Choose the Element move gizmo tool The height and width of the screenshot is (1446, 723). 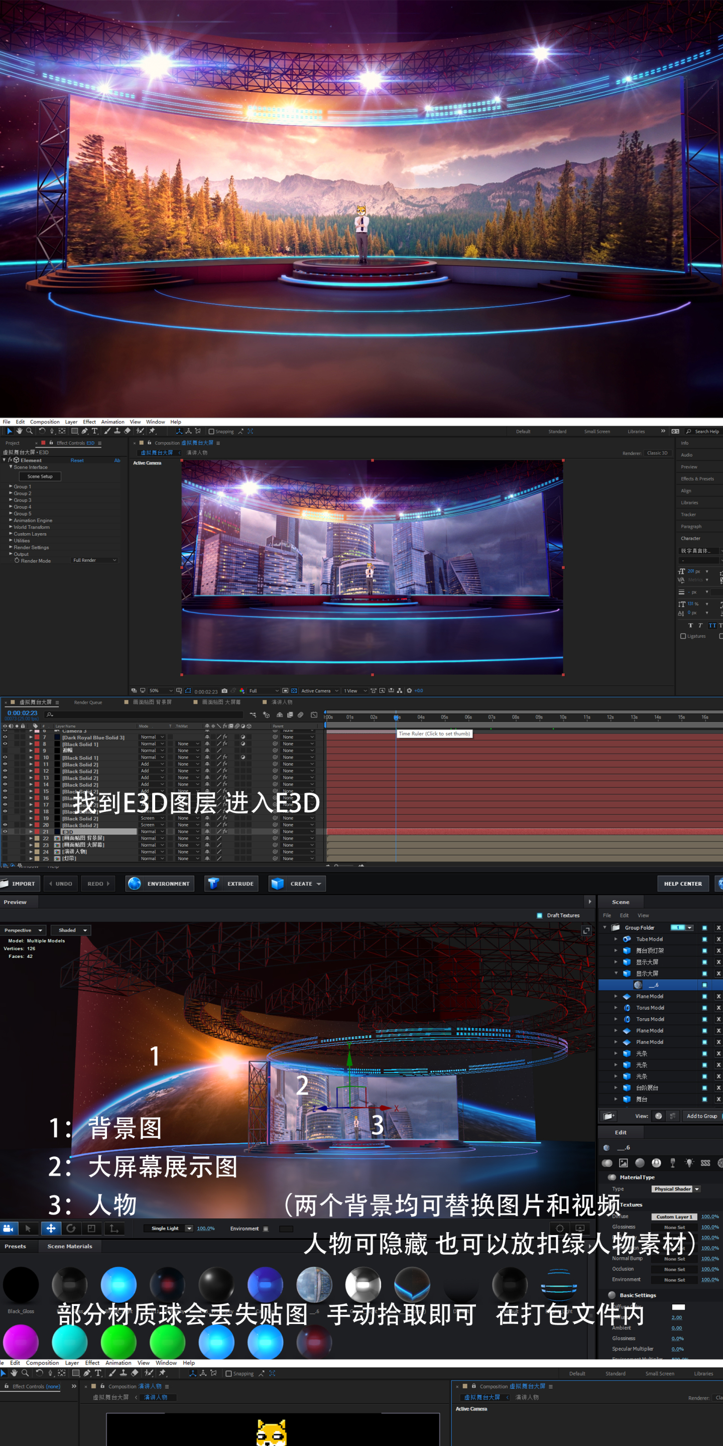click(x=51, y=1229)
